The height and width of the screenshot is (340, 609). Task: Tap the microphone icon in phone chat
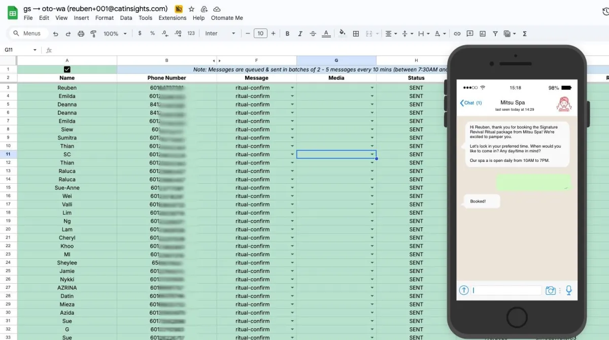(x=569, y=290)
